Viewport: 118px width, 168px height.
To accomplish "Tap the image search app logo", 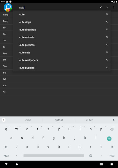I will click(x=8, y=7).
